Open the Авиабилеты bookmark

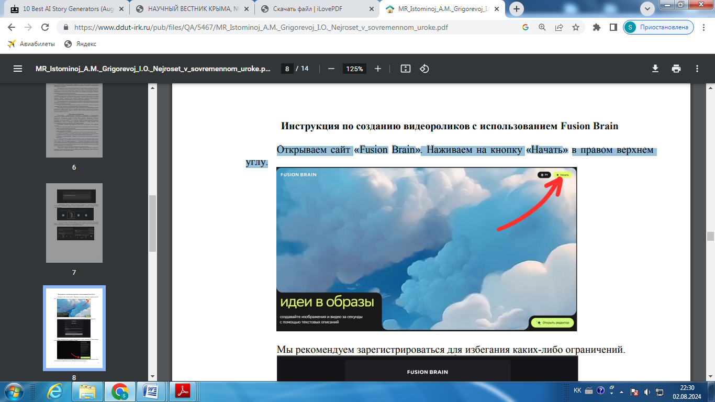pyautogui.click(x=31, y=44)
